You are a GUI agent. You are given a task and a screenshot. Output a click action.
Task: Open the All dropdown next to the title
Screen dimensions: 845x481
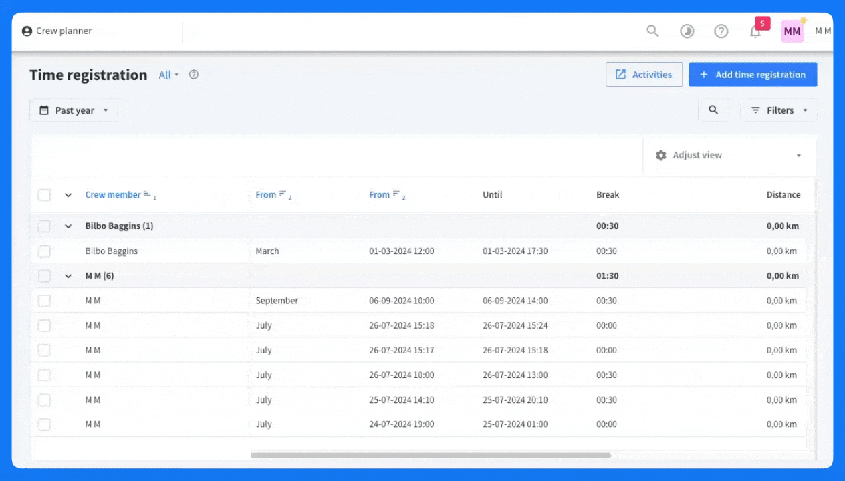[169, 75]
